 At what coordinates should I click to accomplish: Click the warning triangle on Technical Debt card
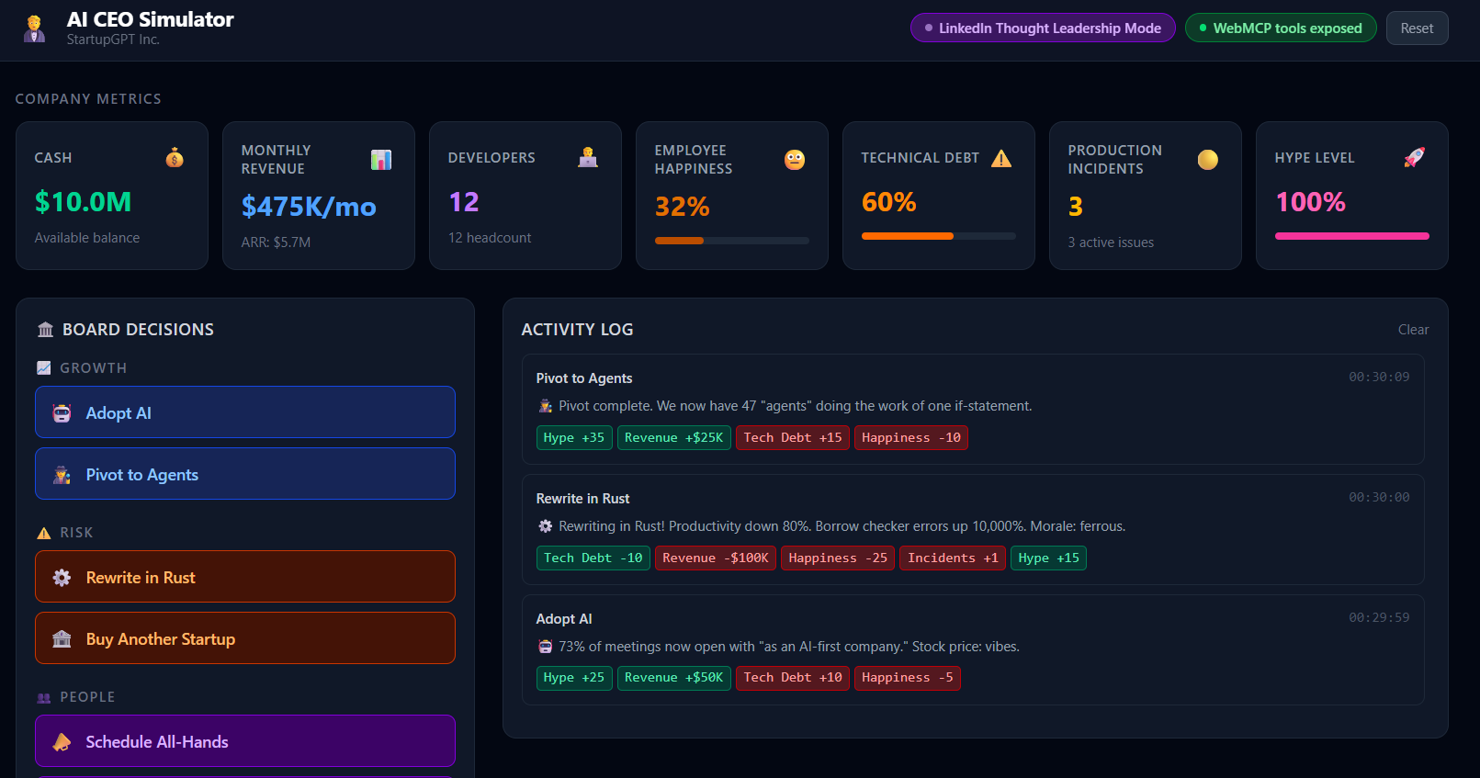(1001, 158)
